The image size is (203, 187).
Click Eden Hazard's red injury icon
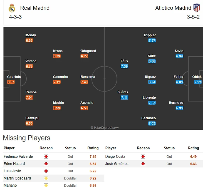46,164
